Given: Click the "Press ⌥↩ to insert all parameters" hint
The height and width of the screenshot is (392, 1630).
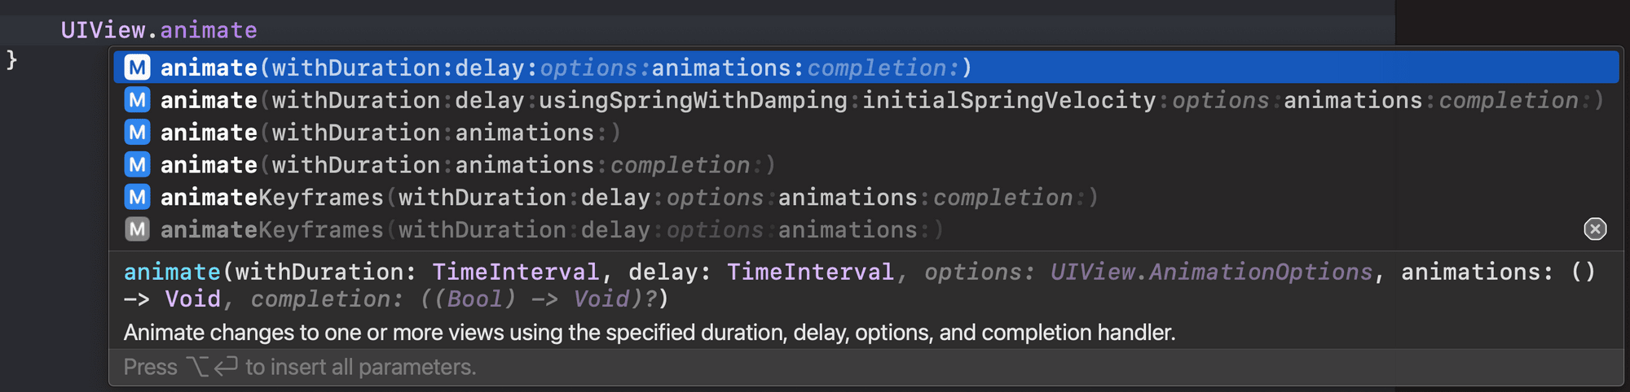Looking at the screenshot, I should [x=300, y=367].
